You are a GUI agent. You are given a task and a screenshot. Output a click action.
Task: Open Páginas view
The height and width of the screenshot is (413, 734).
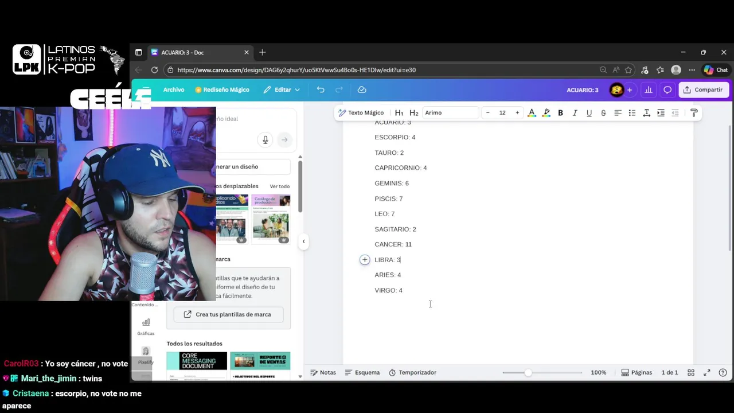[x=637, y=372]
